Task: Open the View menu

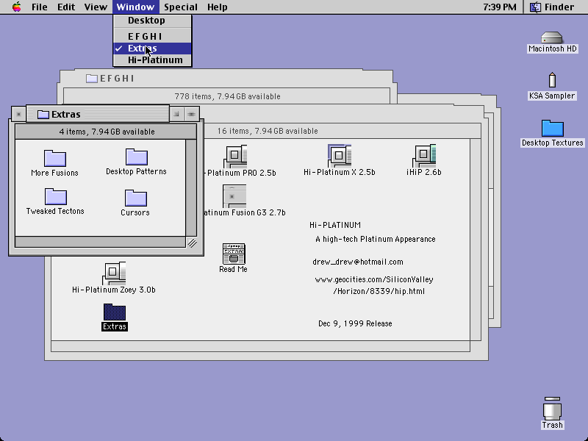Action: point(96,7)
